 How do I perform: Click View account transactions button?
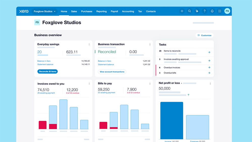pos(112,72)
